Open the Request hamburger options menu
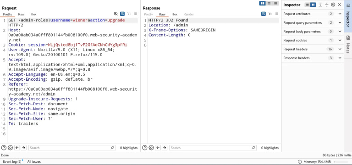 pyautogui.click(x=136, y=14)
